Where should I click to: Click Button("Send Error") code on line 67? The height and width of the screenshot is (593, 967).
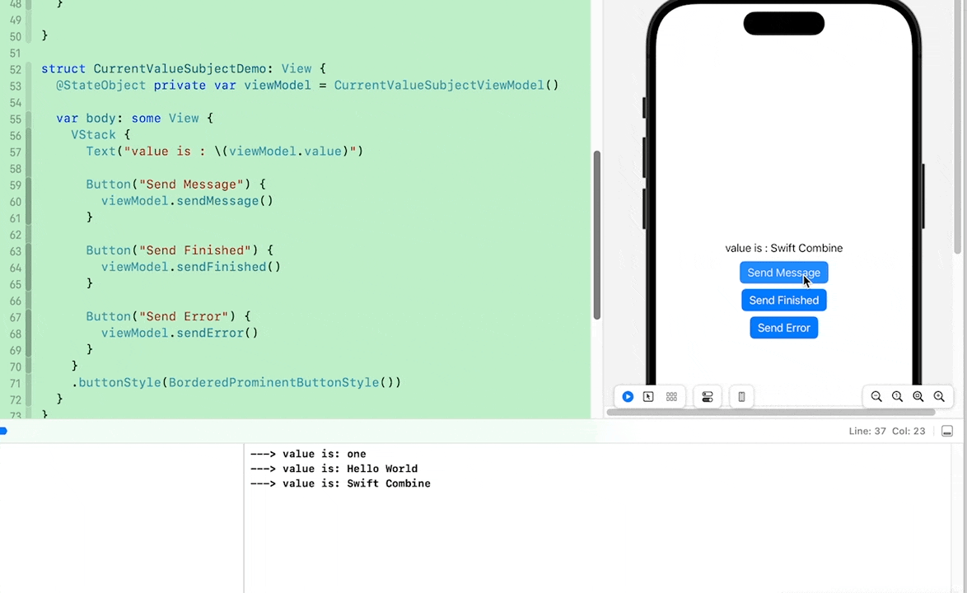point(168,315)
